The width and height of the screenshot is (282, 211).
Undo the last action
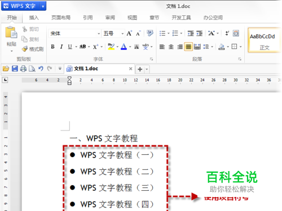[x=41, y=69]
